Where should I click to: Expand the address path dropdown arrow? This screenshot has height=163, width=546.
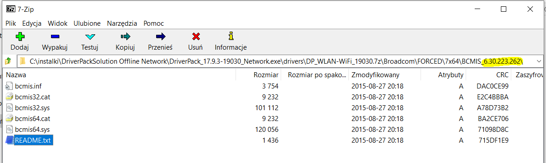tap(539, 61)
